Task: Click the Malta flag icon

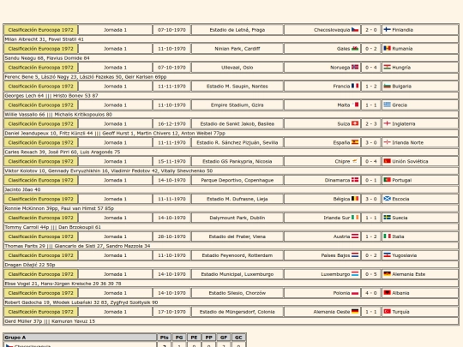Action: pyautogui.click(x=355, y=105)
